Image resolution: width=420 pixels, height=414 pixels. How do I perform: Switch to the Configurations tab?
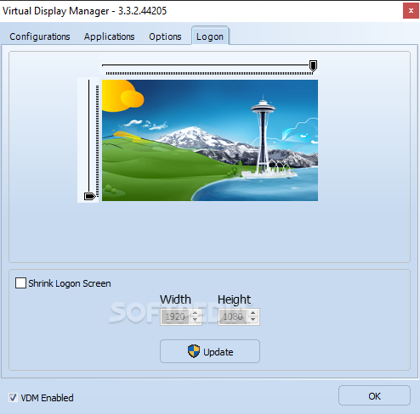40,36
